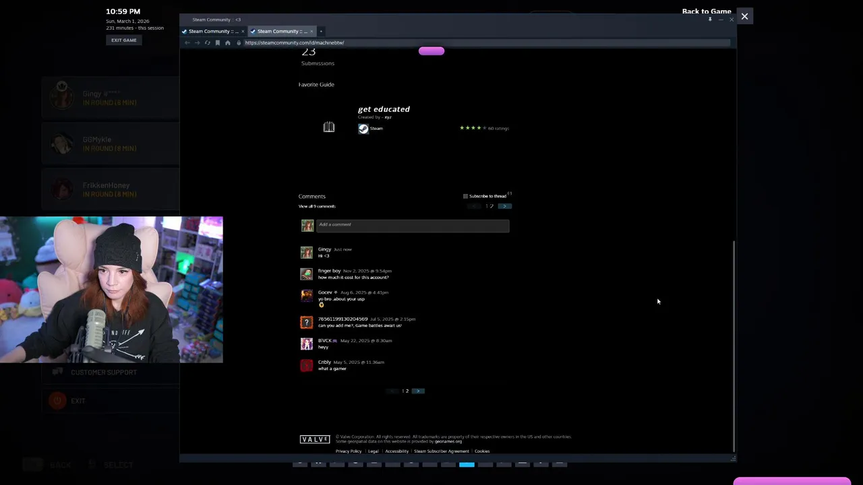Close the first Steam Community tab
The width and height of the screenshot is (863, 485).
coord(243,31)
